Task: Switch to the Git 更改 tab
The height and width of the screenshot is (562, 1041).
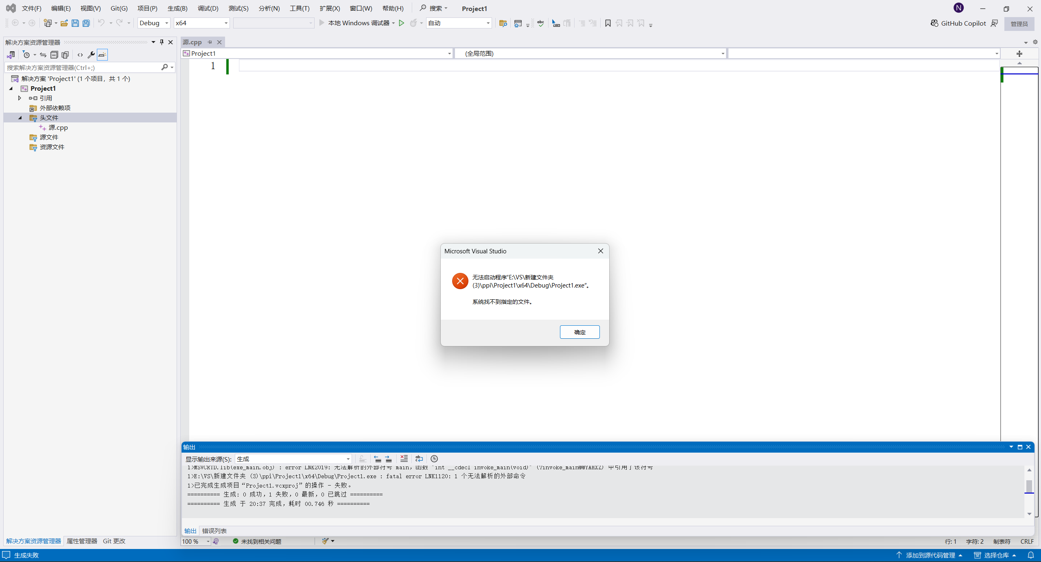Action: 114,541
